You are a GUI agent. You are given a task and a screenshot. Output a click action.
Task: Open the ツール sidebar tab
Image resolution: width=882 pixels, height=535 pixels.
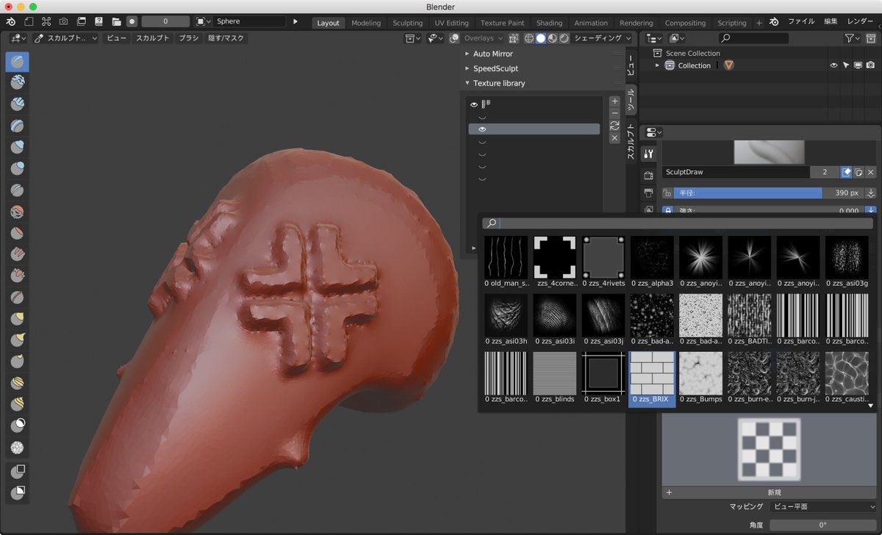[631, 101]
